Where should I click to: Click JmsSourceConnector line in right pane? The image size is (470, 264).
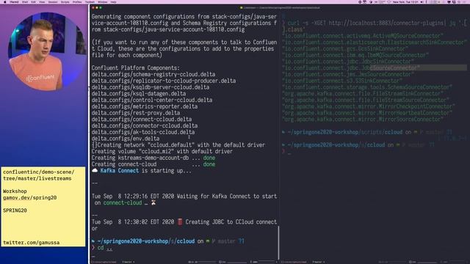(x=348, y=74)
